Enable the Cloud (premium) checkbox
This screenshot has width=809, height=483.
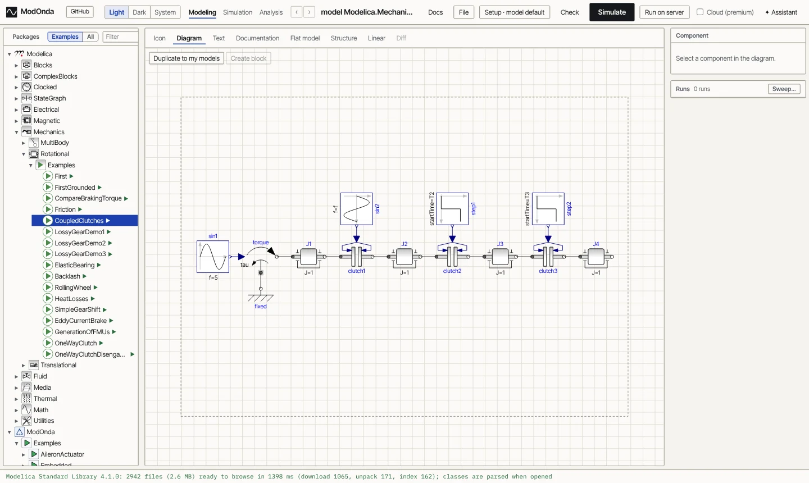coord(700,12)
